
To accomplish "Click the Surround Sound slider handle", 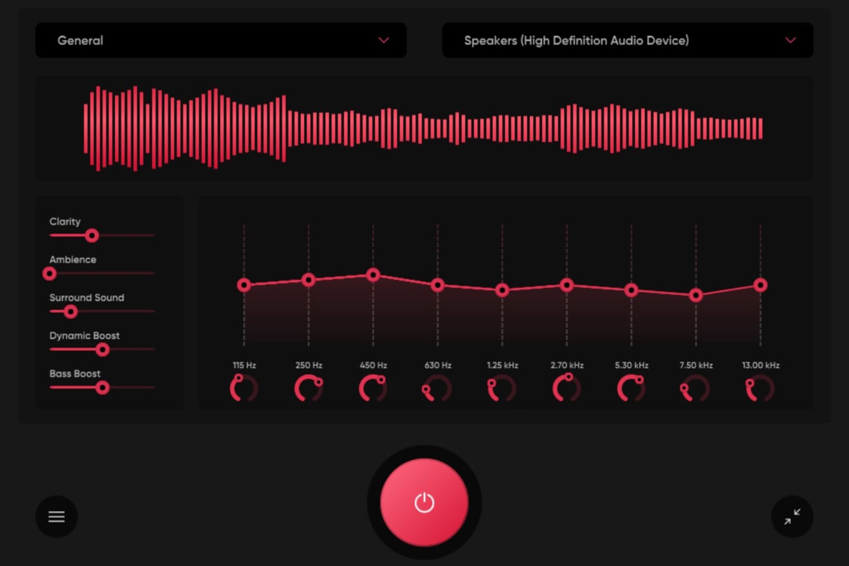I will point(70,312).
